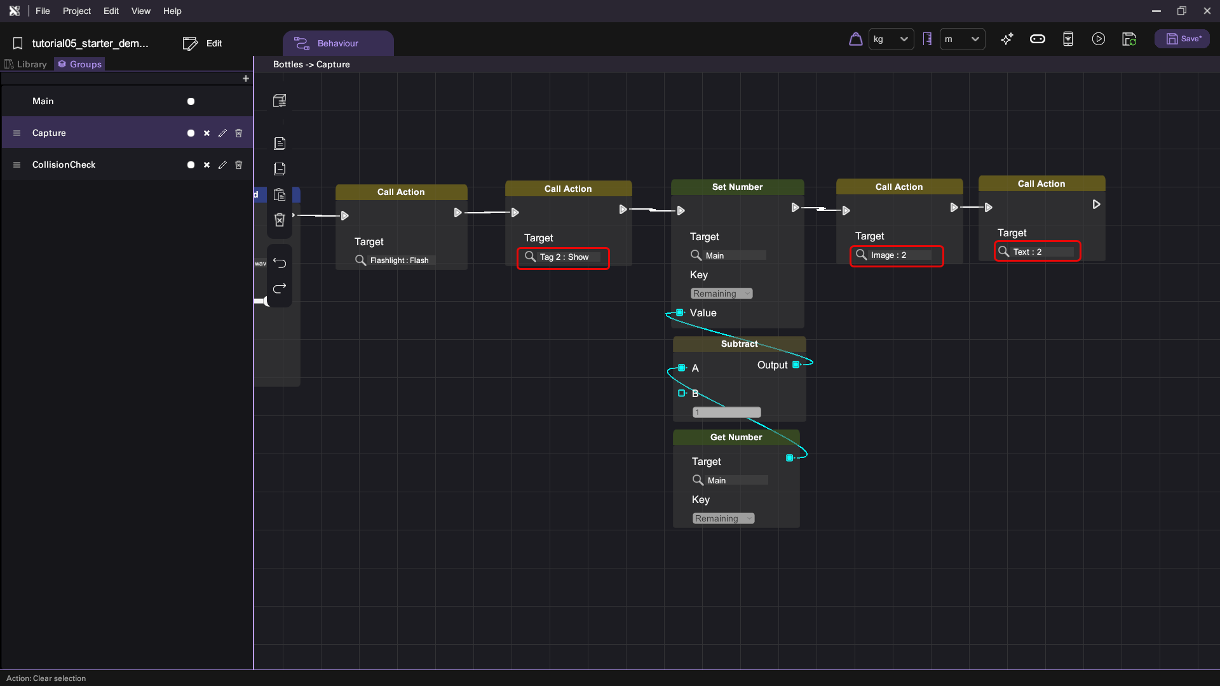Toggle the white dot on Capture group

(x=191, y=133)
